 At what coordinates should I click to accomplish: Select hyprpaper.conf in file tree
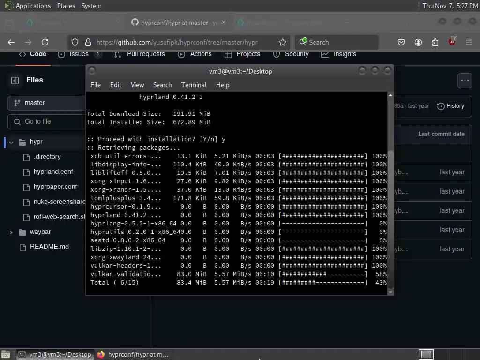coord(55,187)
